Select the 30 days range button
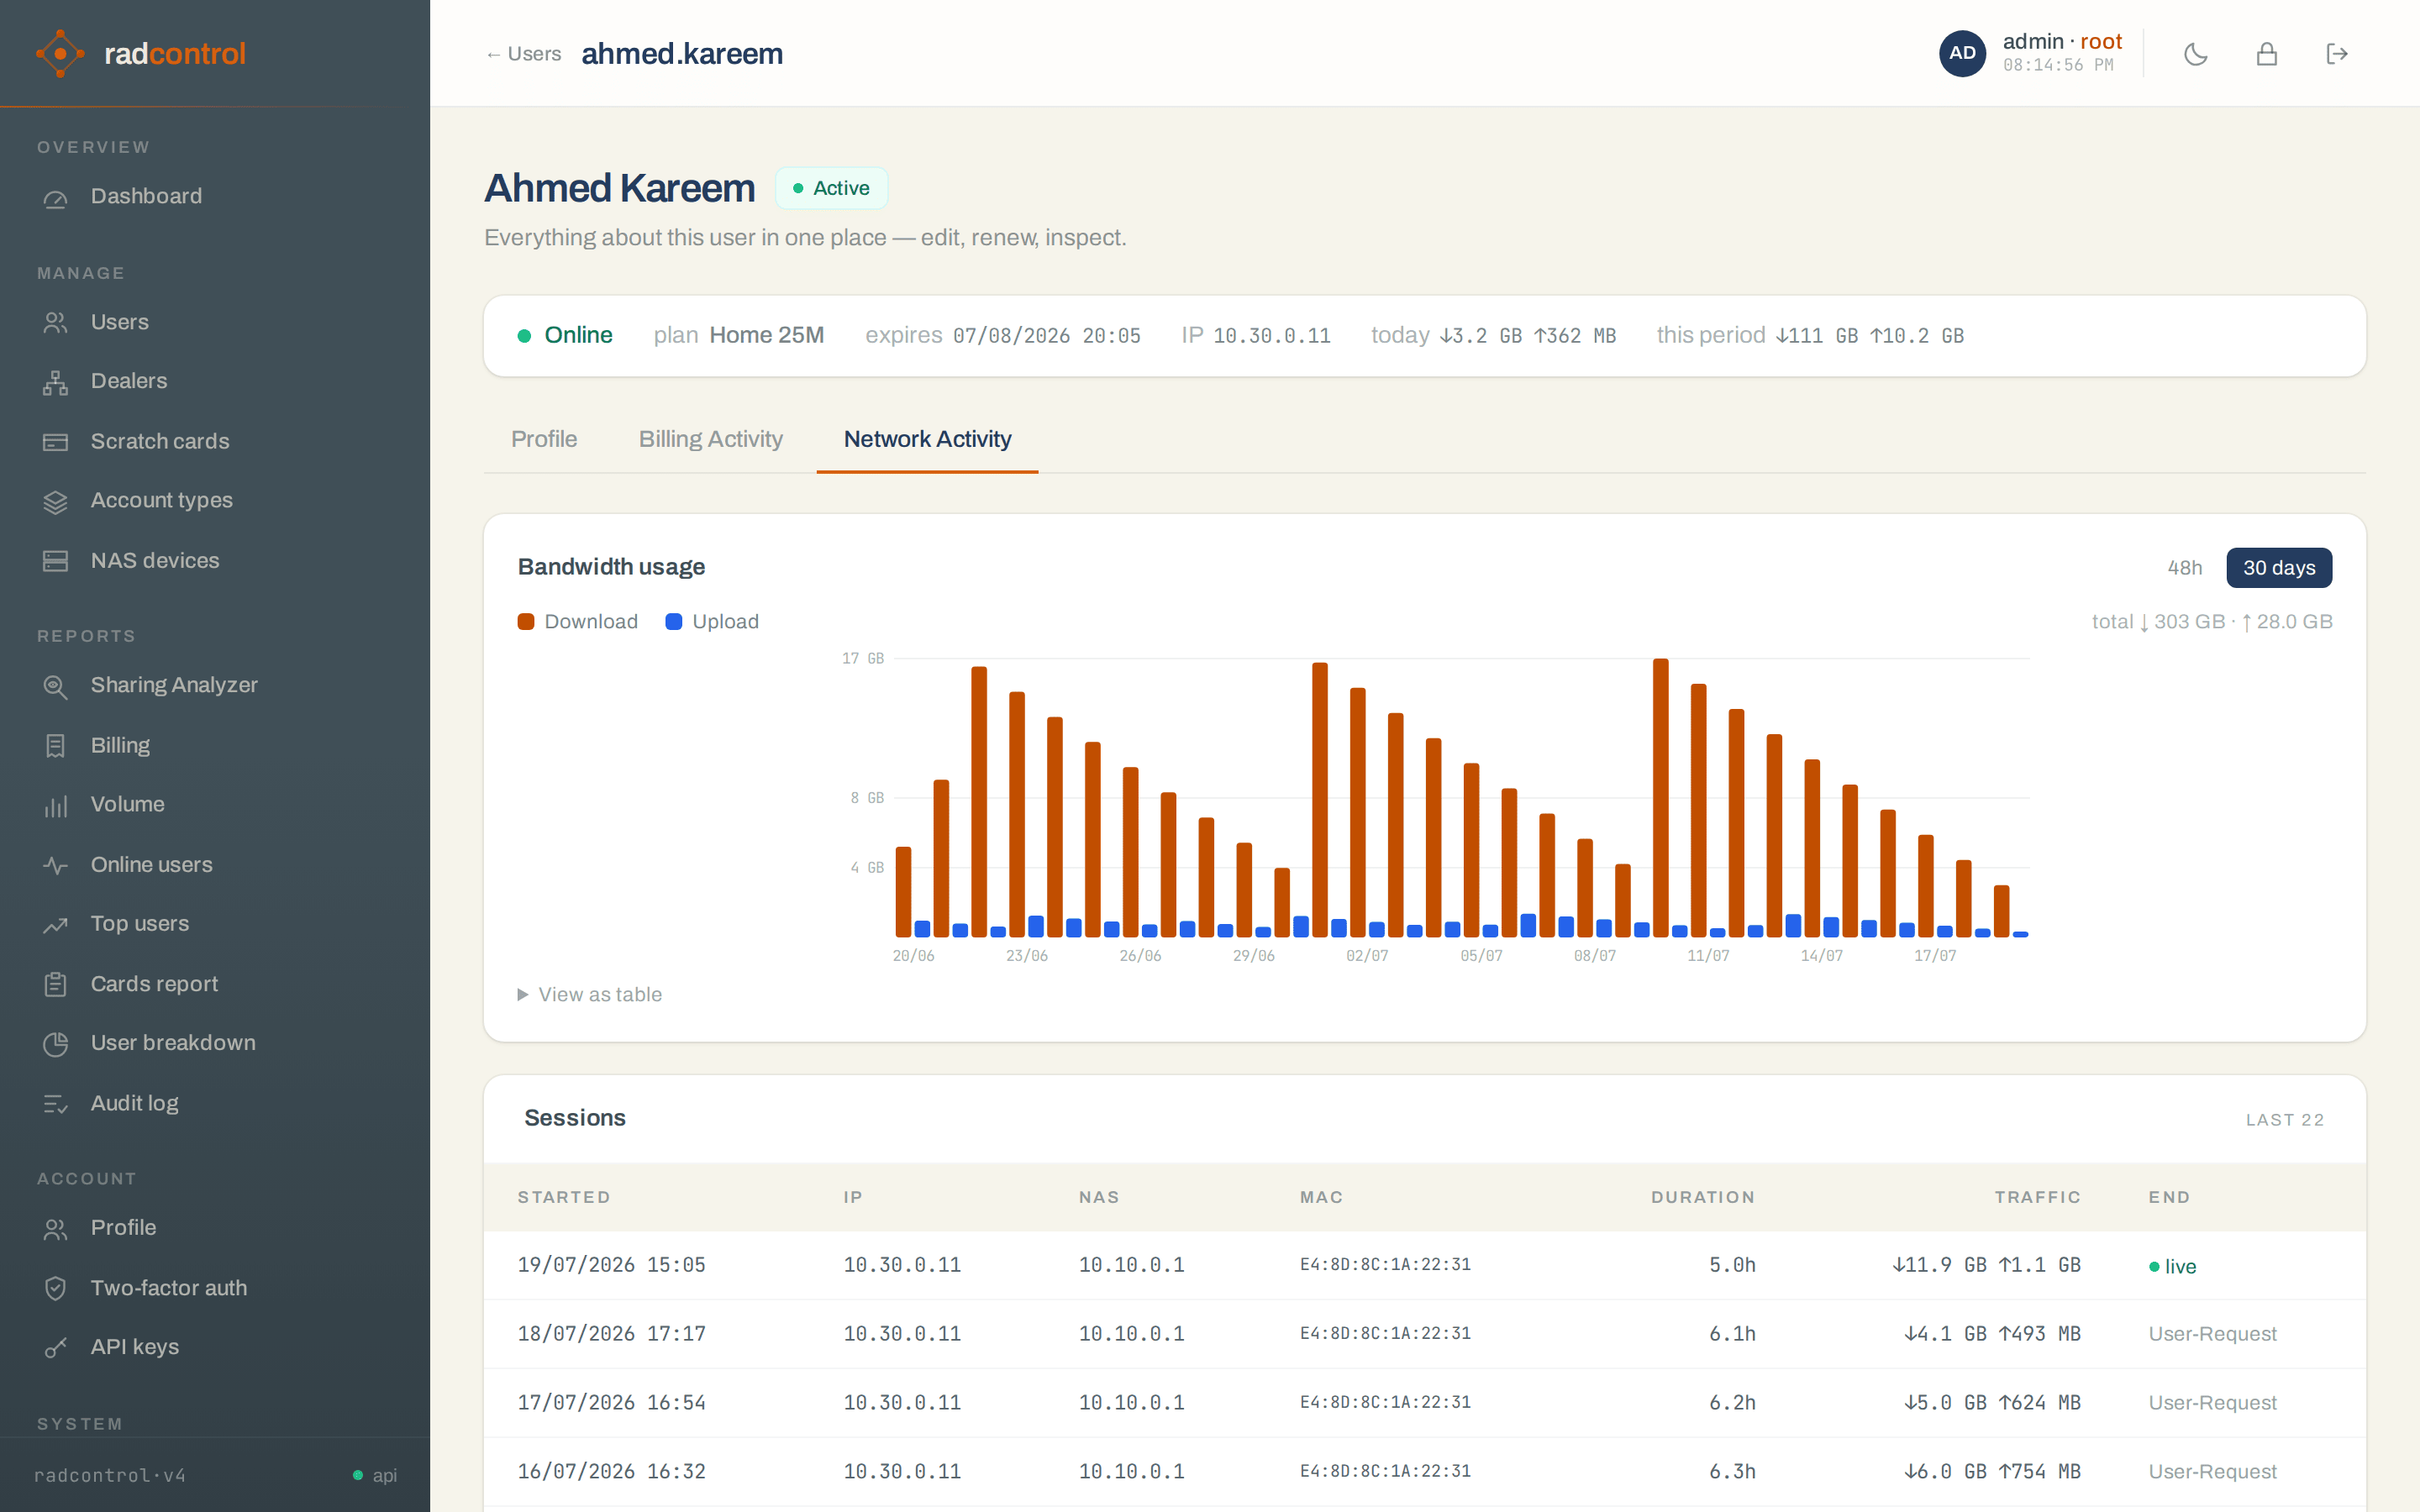Viewport: 2420px width, 1512px height. pos(2279,568)
